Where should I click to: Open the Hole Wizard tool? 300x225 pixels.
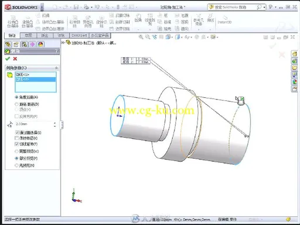(88, 22)
